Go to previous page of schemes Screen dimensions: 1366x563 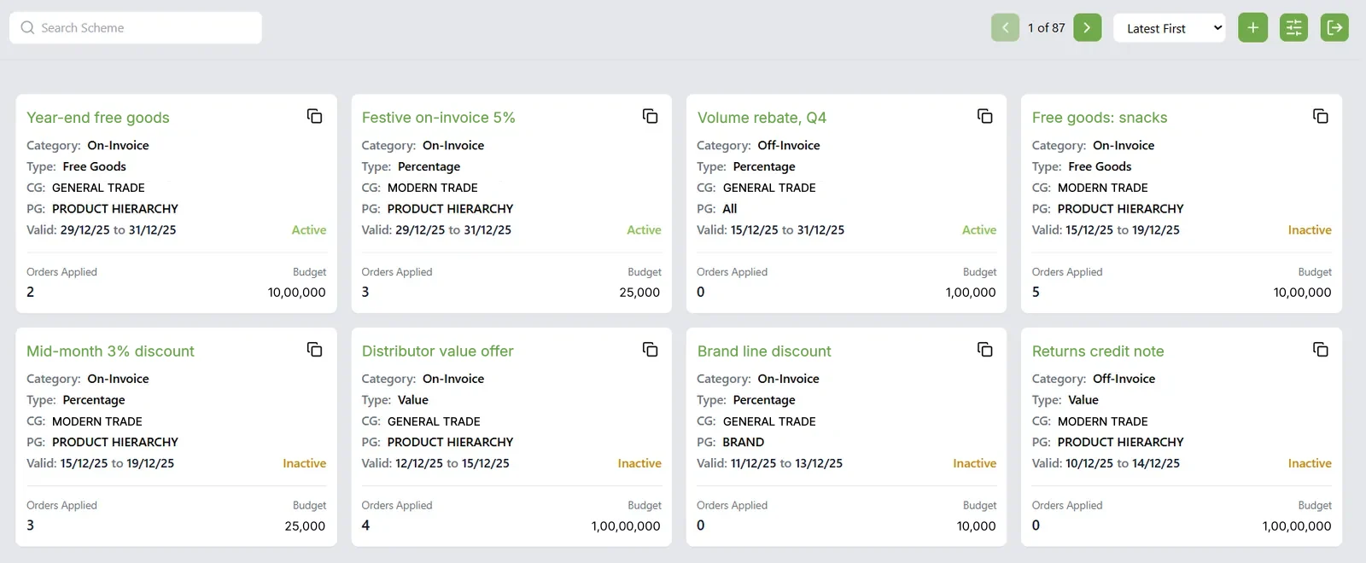[x=1005, y=27]
